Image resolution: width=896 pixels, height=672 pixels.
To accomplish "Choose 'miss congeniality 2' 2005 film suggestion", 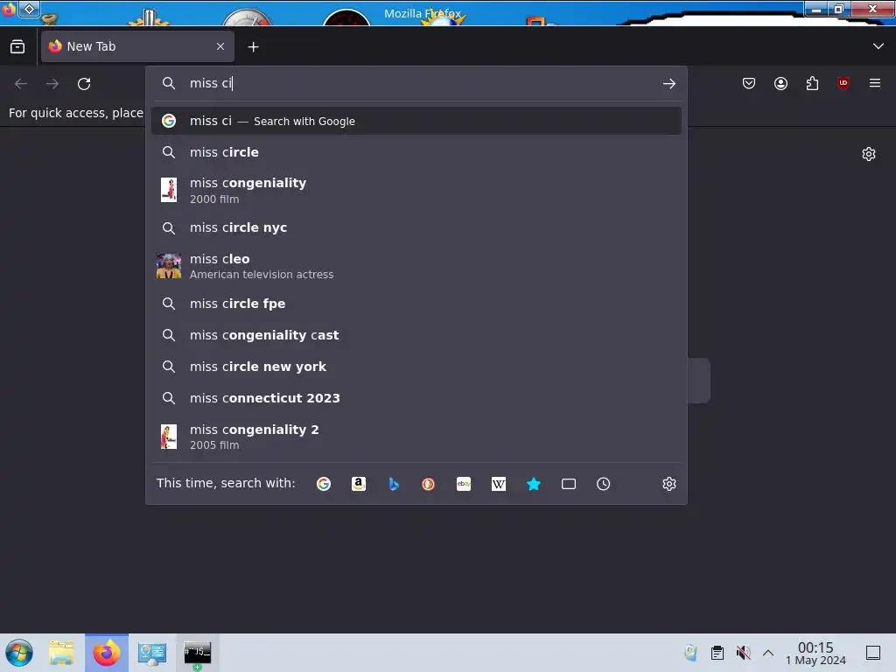I will click(416, 437).
